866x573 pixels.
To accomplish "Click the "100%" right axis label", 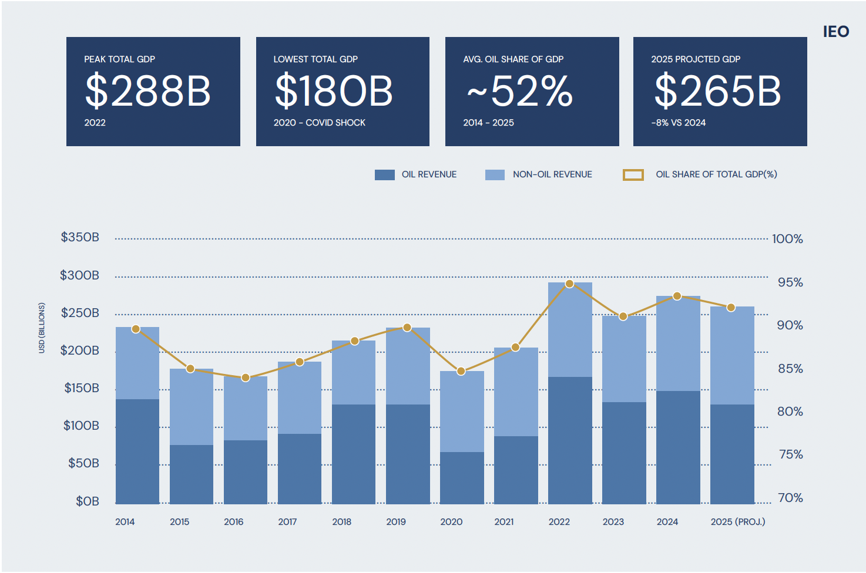I will coord(787,239).
